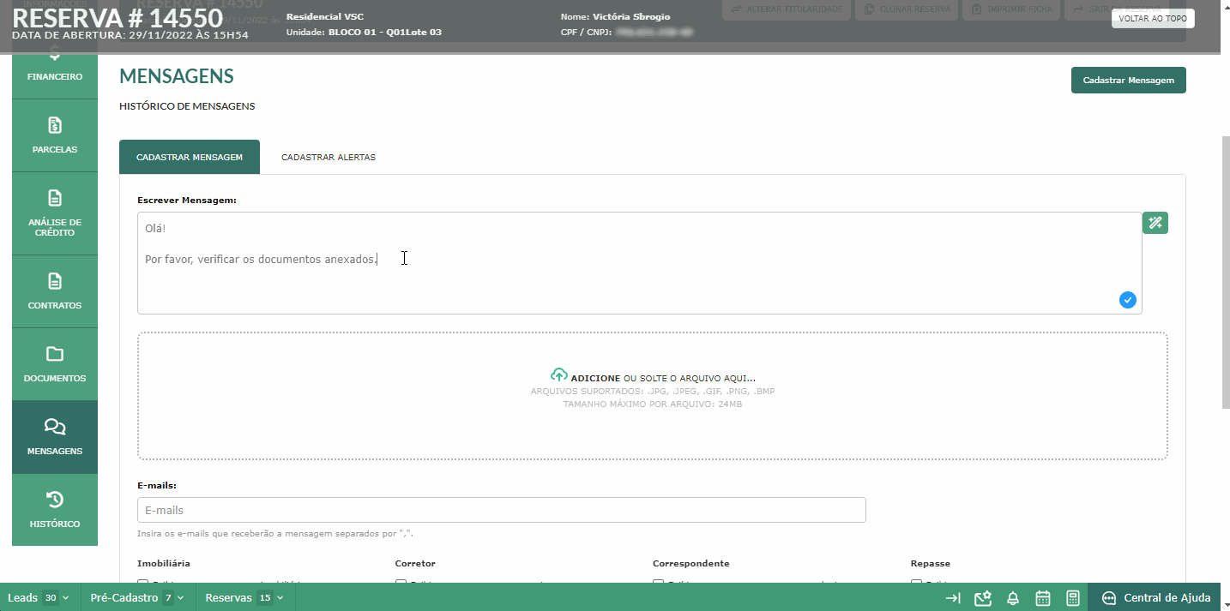Click the name Victória Sbrogio in header
The image size is (1230, 611).
tap(631, 16)
